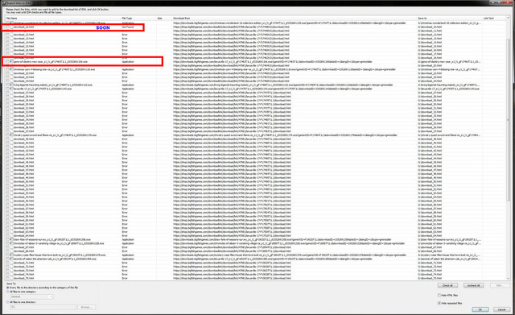The width and height of the screenshot is (515, 315).
Task: Click the save path for download_42.html
Action: (x=430, y=151)
